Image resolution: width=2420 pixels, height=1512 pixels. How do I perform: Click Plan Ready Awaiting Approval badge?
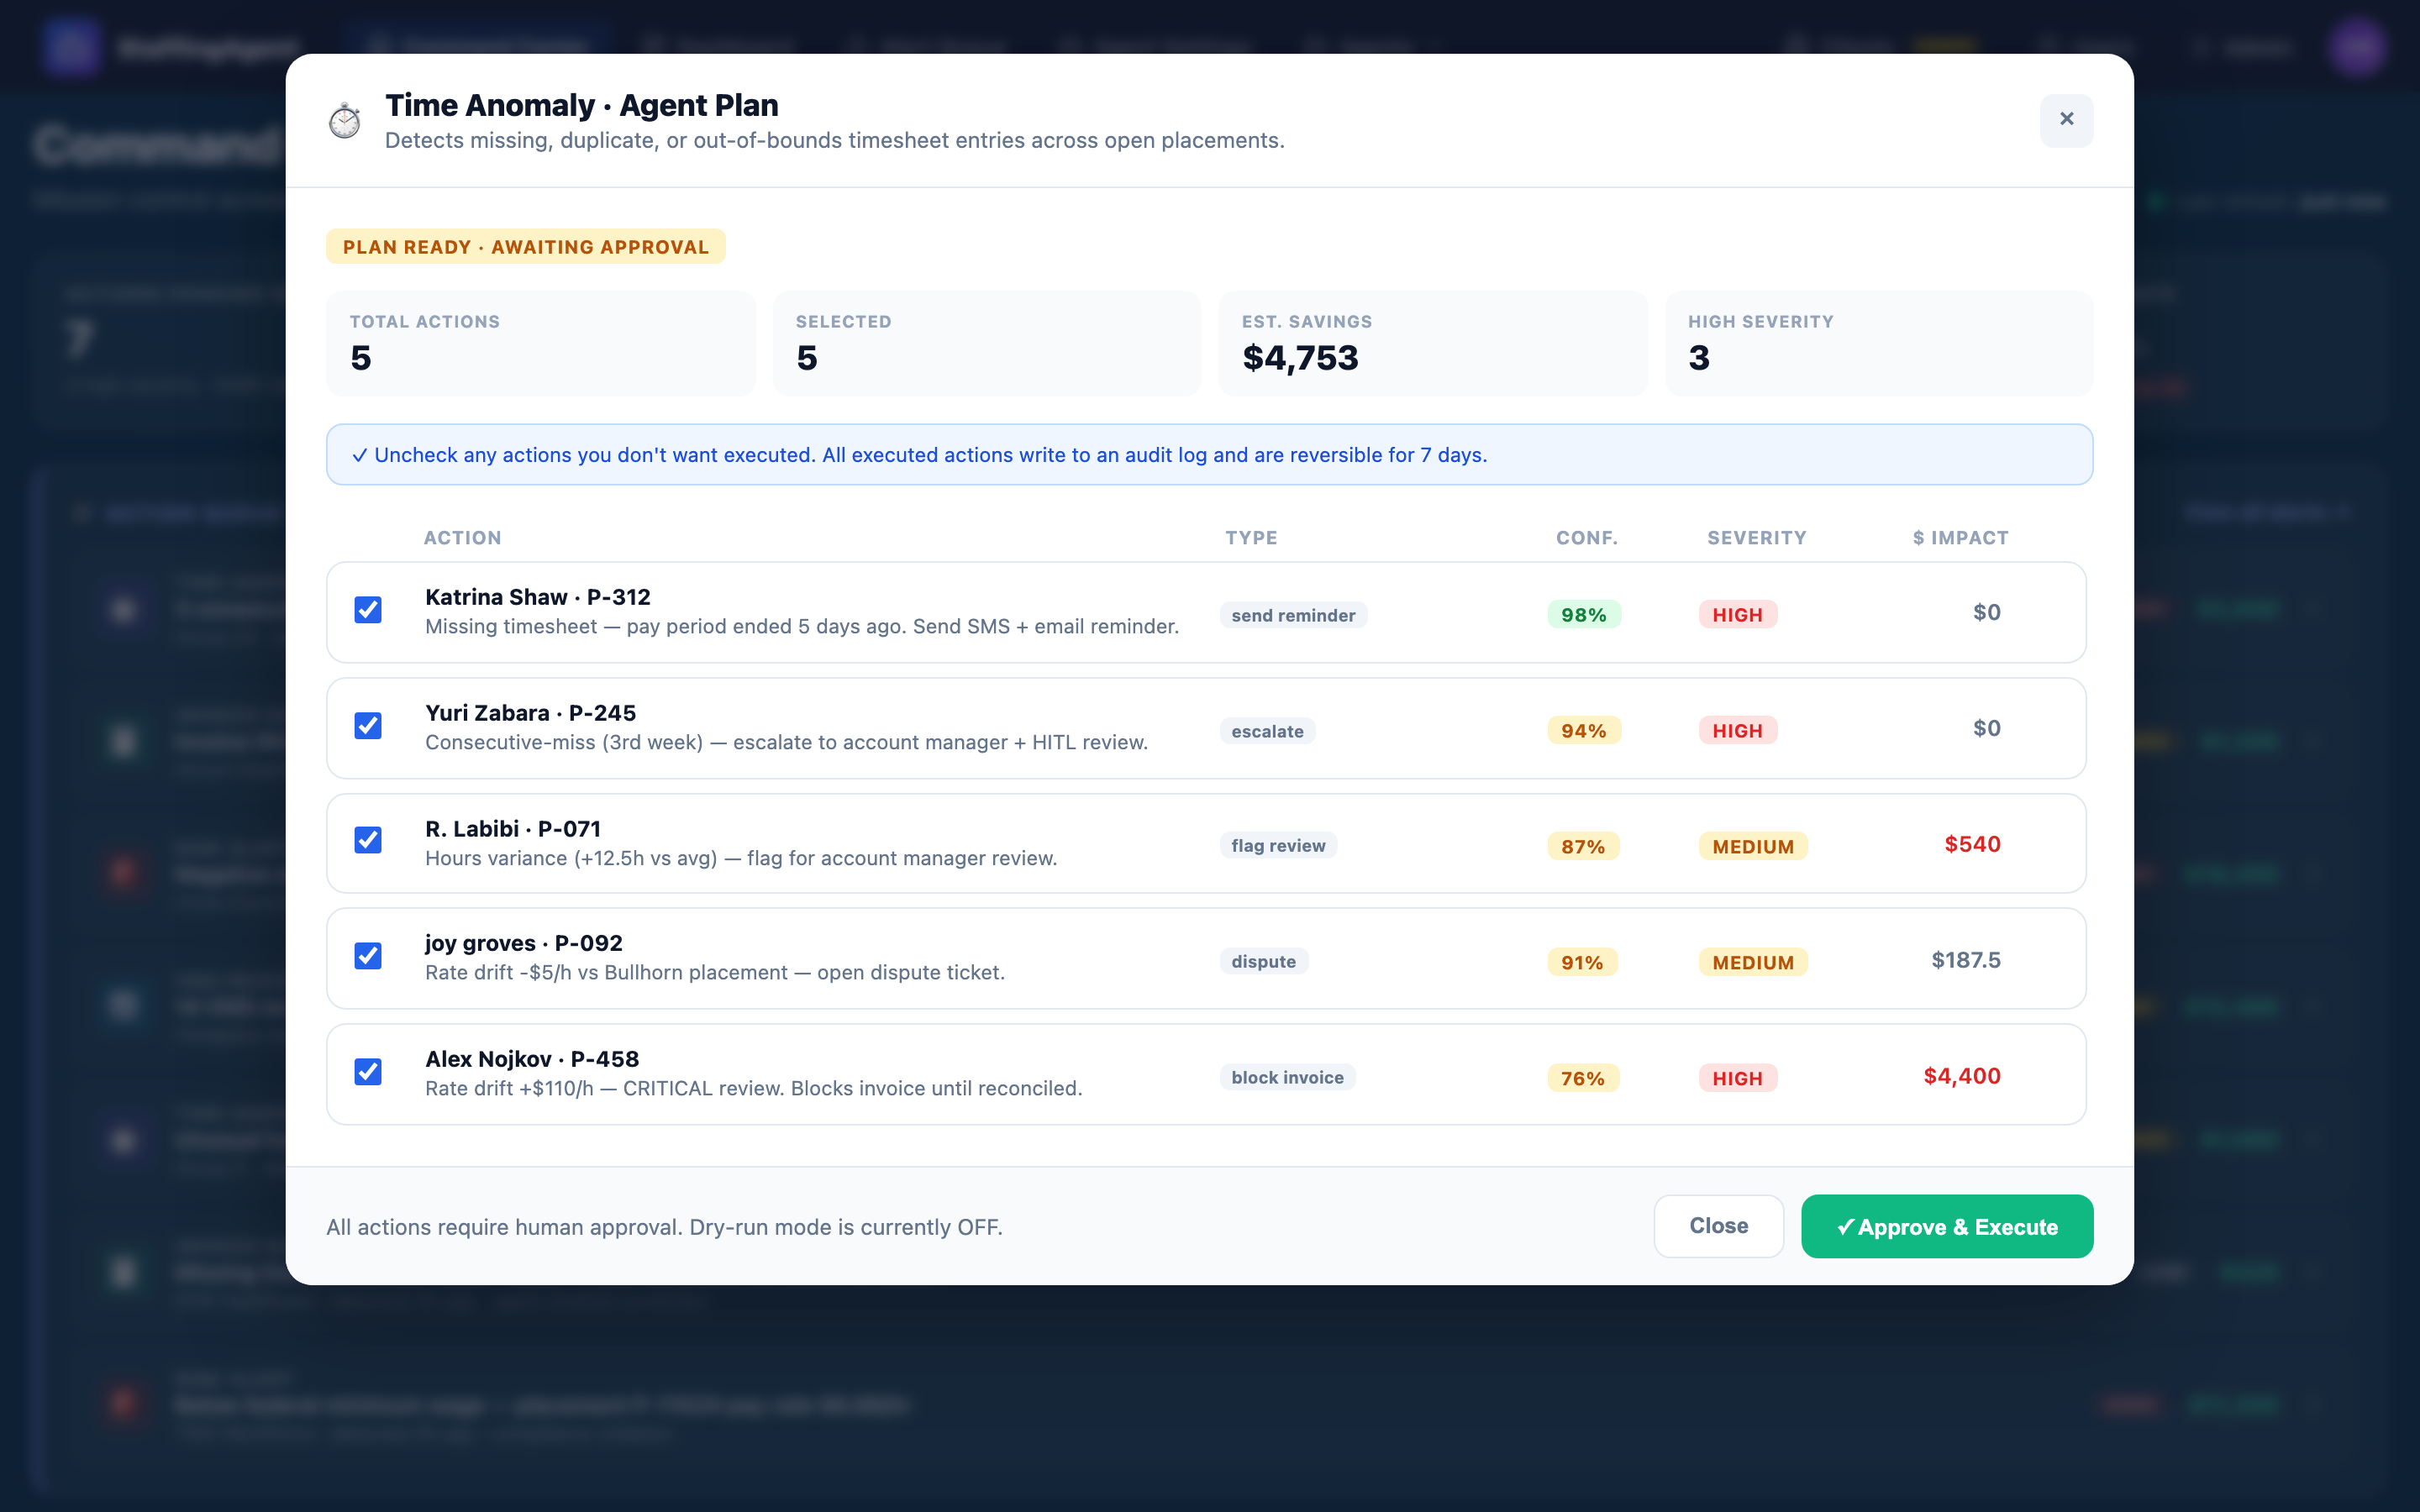(525, 247)
